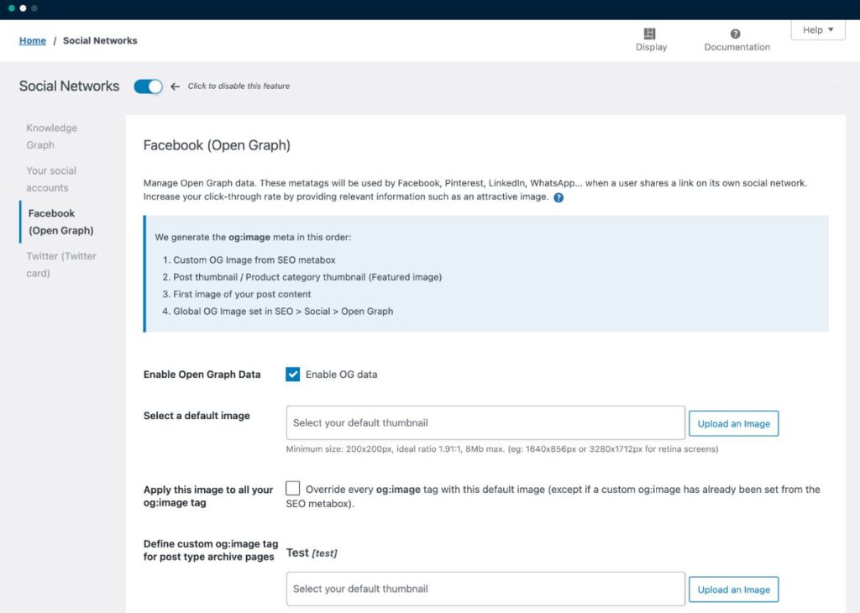Go to the Knowledge Graph section
Image resolution: width=860 pixels, height=613 pixels.
[x=51, y=136]
